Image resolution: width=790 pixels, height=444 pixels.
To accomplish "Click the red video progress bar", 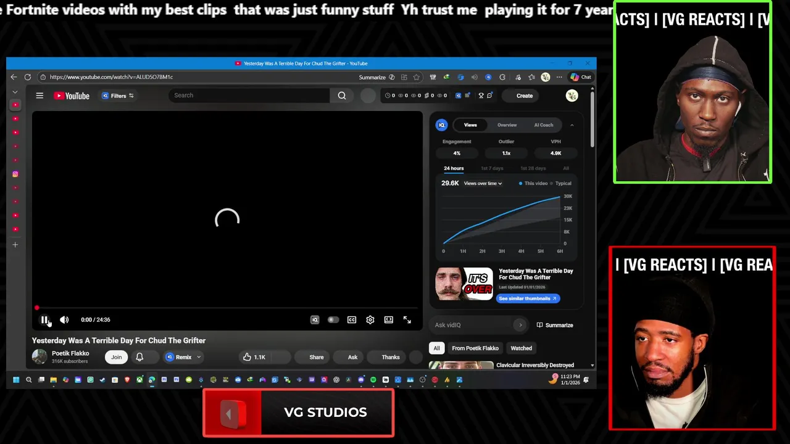I will [x=227, y=307].
